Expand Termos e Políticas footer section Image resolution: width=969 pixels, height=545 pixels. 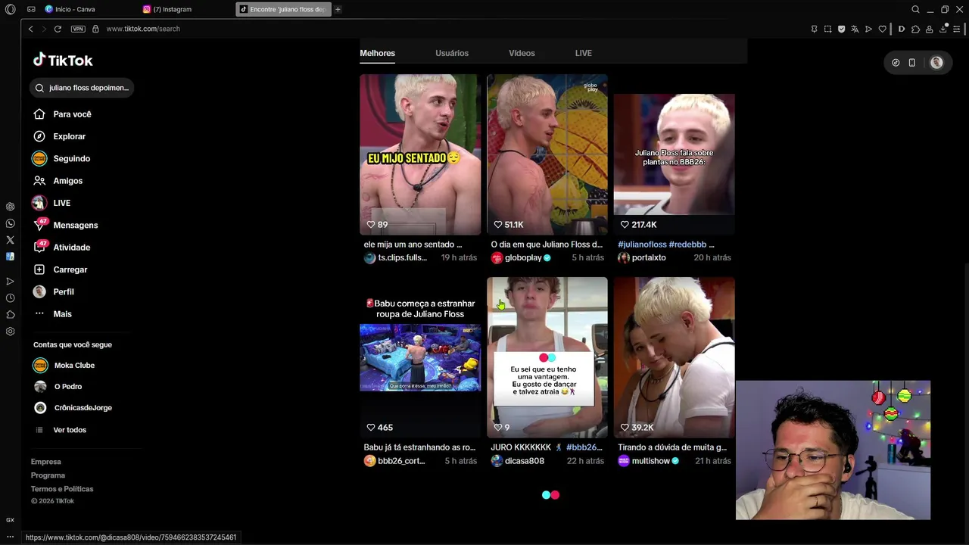click(62, 489)
